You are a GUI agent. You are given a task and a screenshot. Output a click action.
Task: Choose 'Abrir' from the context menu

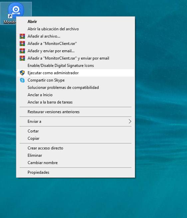[x=76, y=22]
